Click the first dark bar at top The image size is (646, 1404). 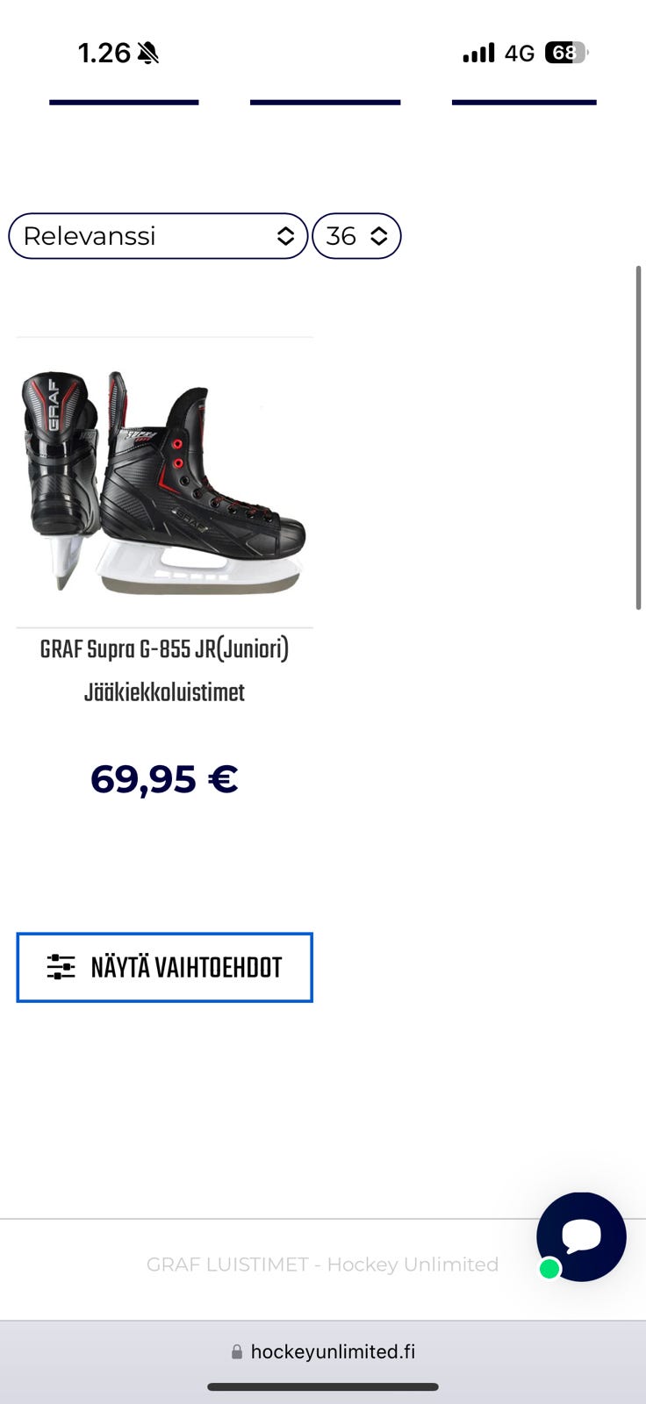(124, 102)
